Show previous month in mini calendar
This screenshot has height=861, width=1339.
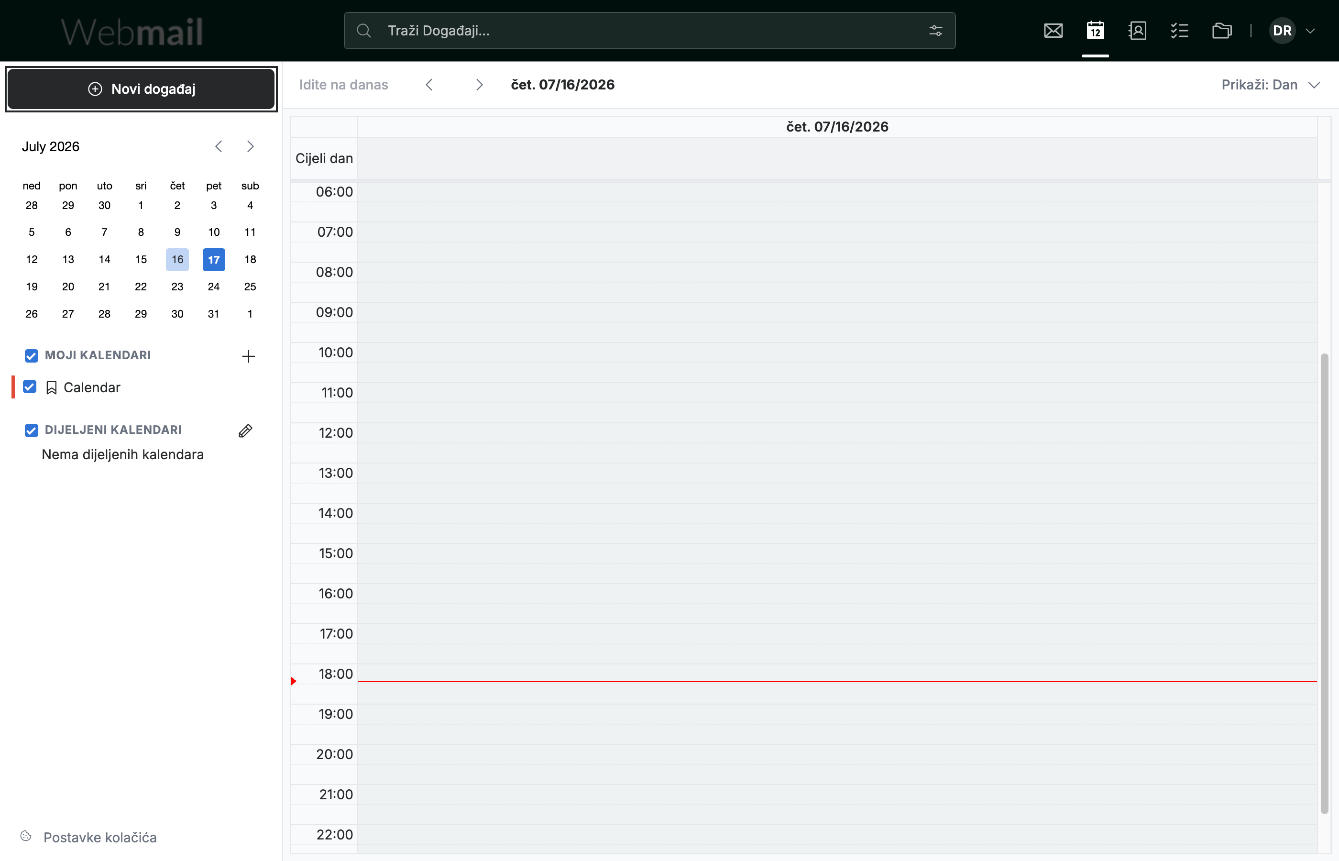pos(219,146)
